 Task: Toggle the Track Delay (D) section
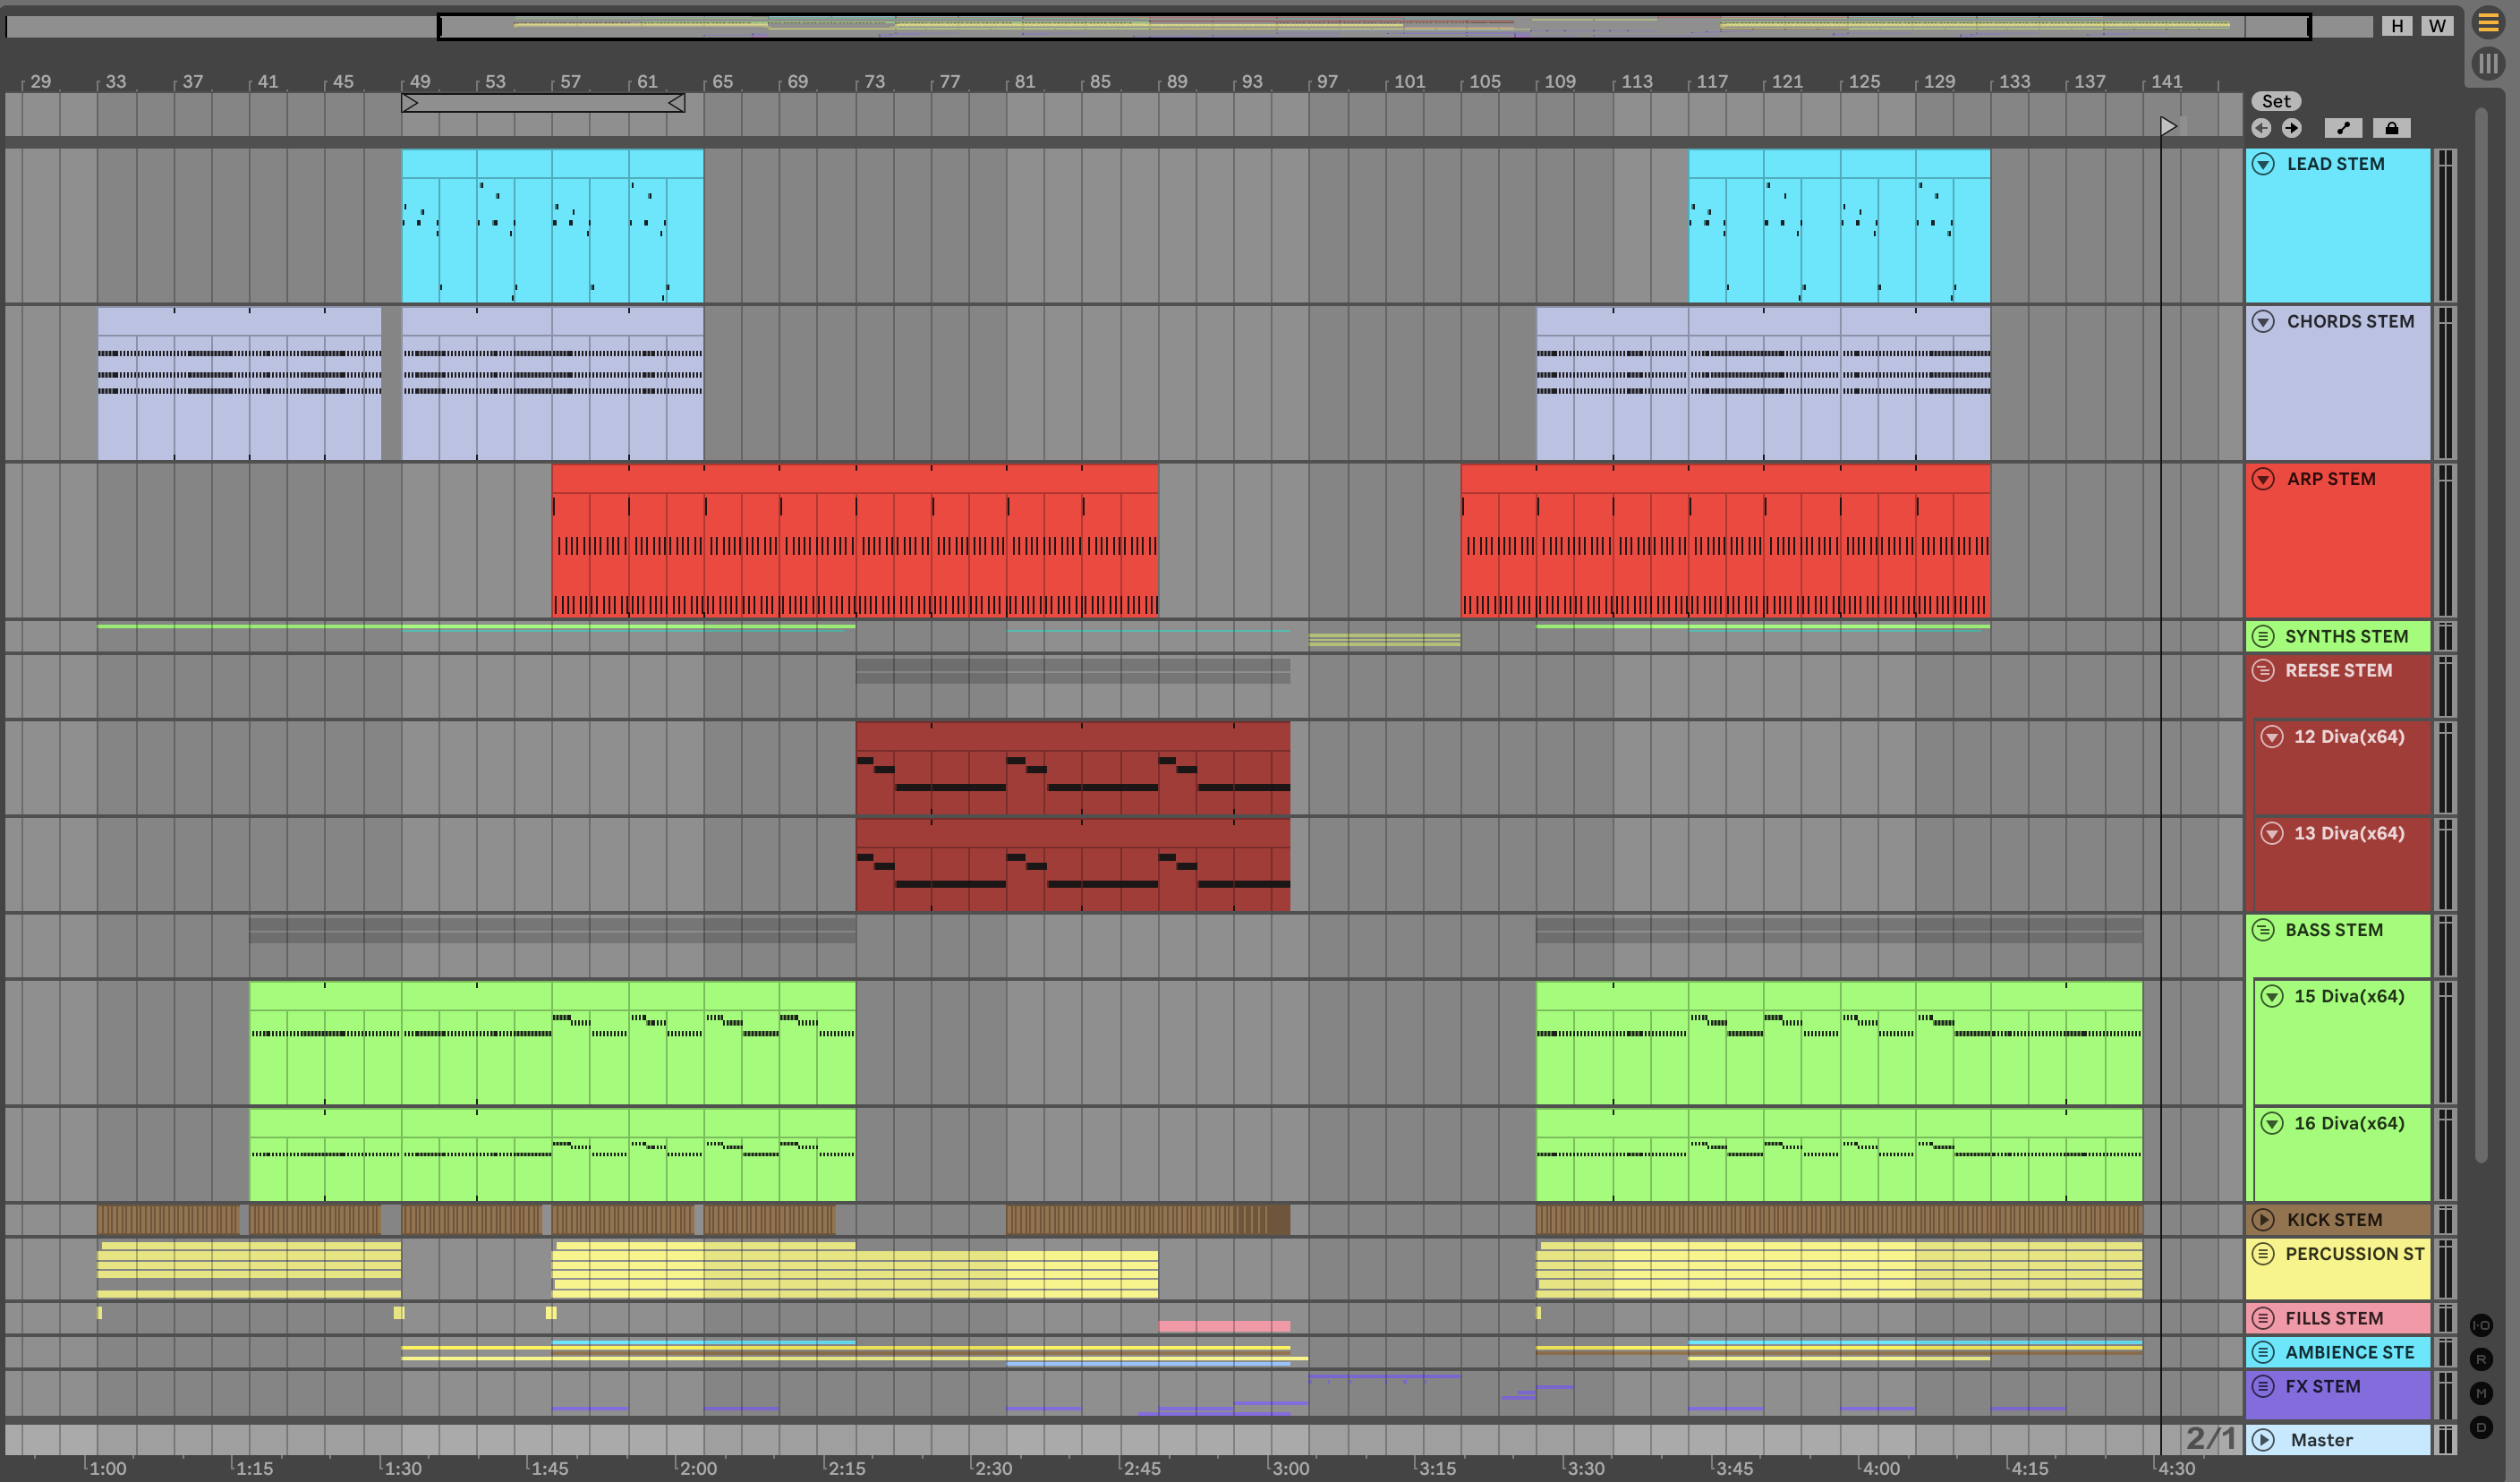coord(2481,1427)
